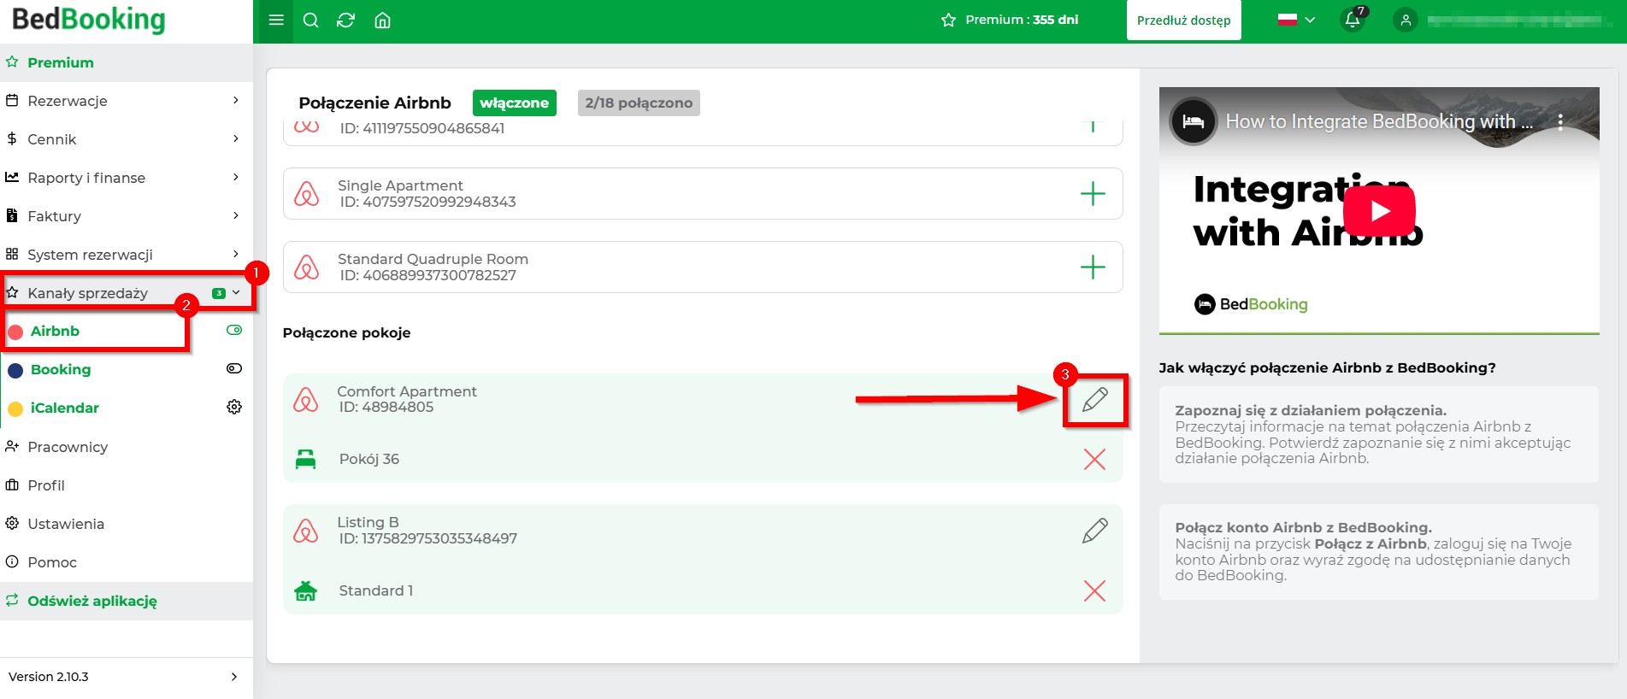Select Listing B ID text
This screenshot has width=1627, height=699.
click(427, 539)
